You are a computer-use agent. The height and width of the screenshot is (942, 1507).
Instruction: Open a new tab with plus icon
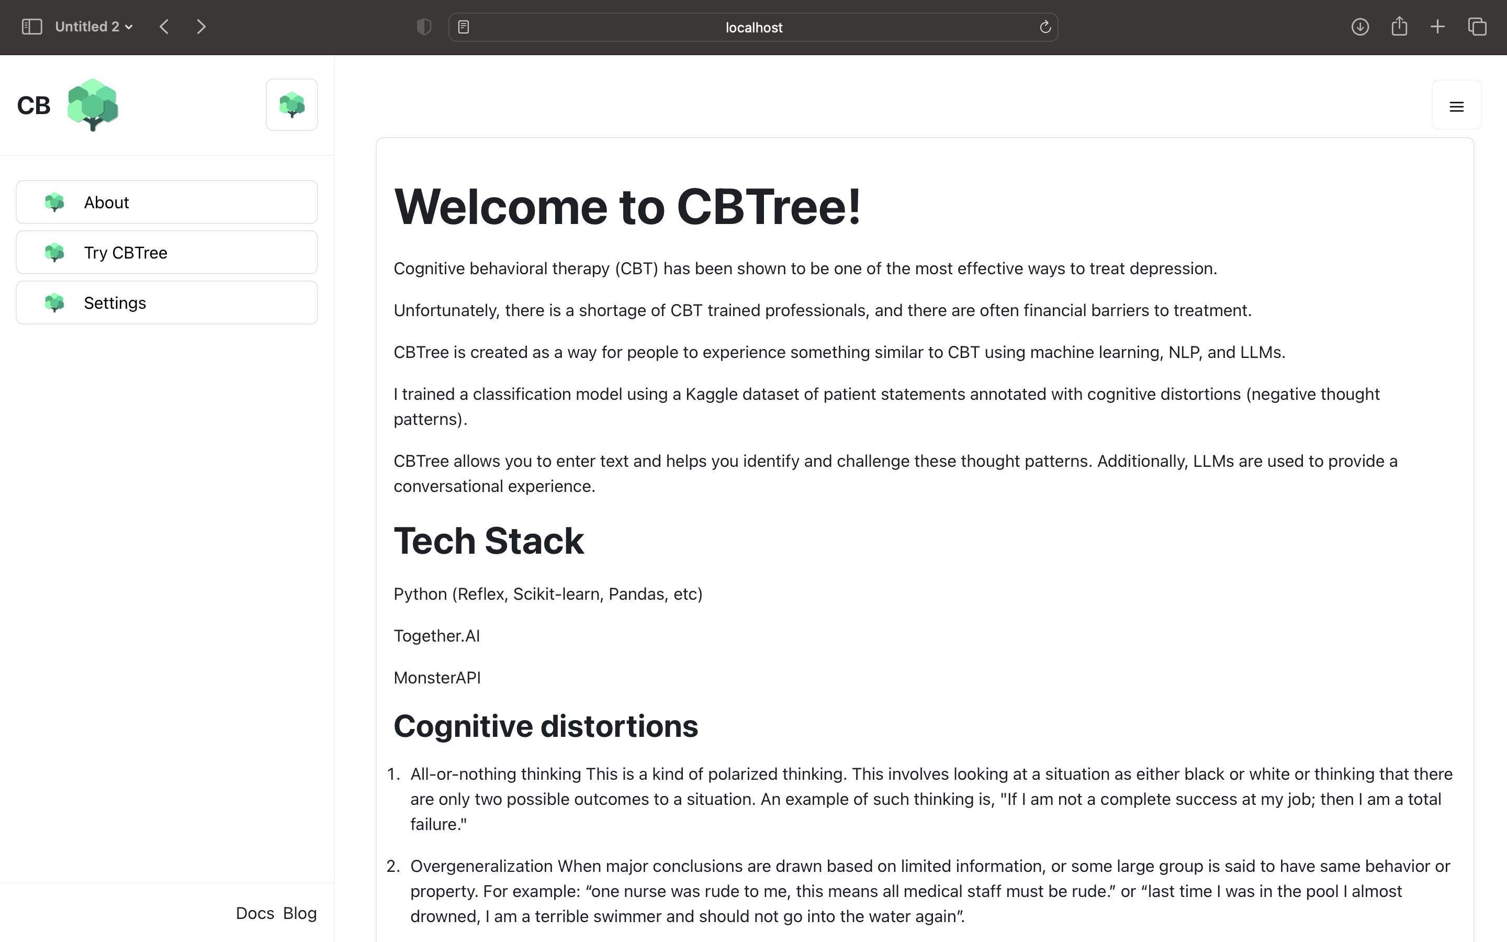(x=1437, y=27)
